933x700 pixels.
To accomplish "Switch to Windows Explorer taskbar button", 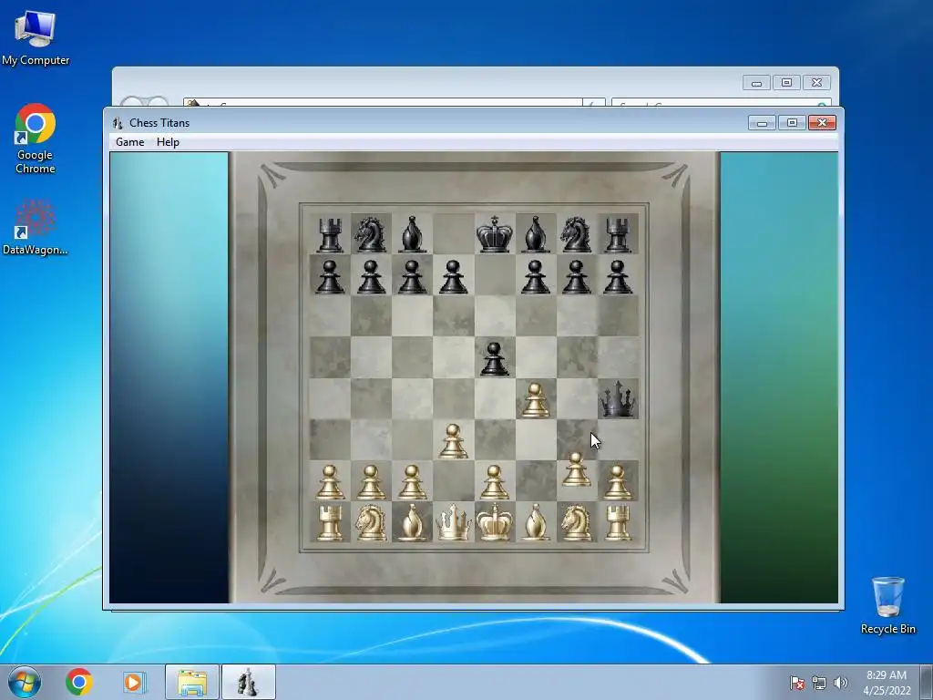I will point(191,682).
